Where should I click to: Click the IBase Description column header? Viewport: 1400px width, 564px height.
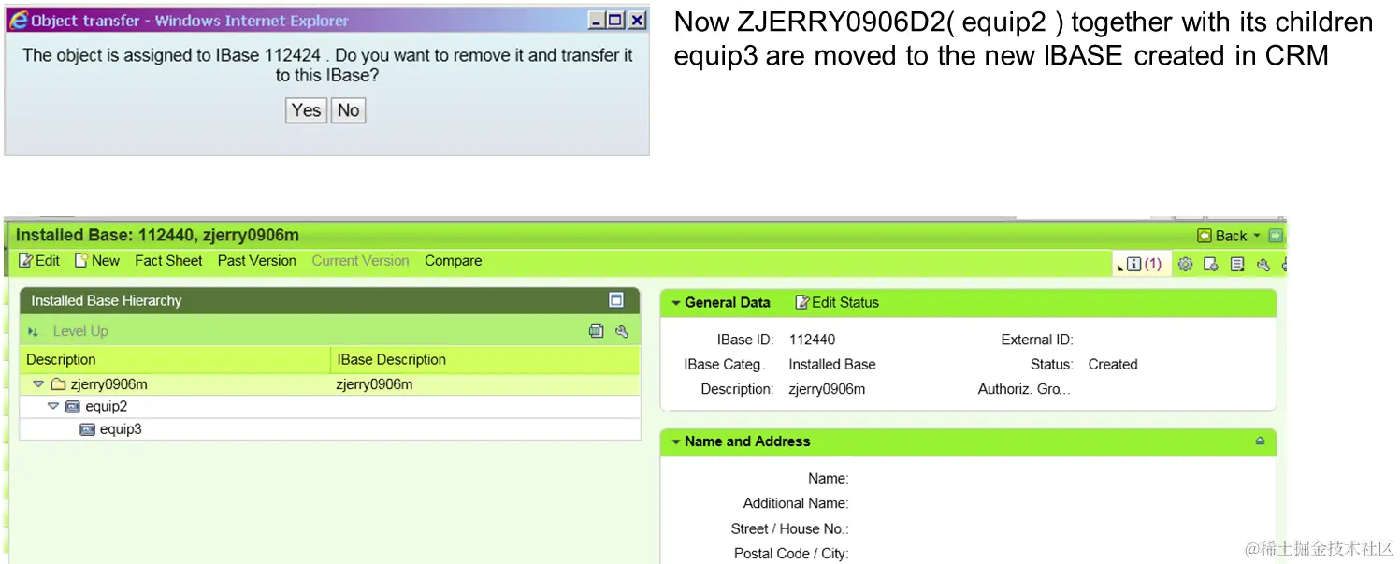click(486, 360)
